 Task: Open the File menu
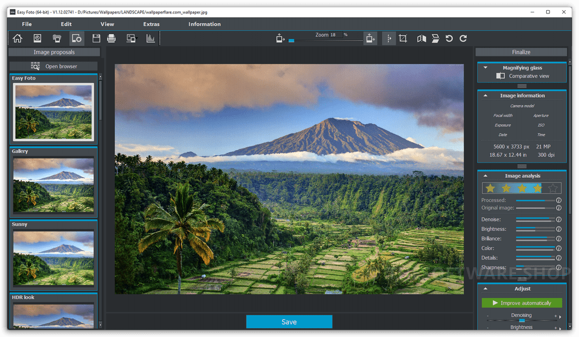[x=27, y=24]
